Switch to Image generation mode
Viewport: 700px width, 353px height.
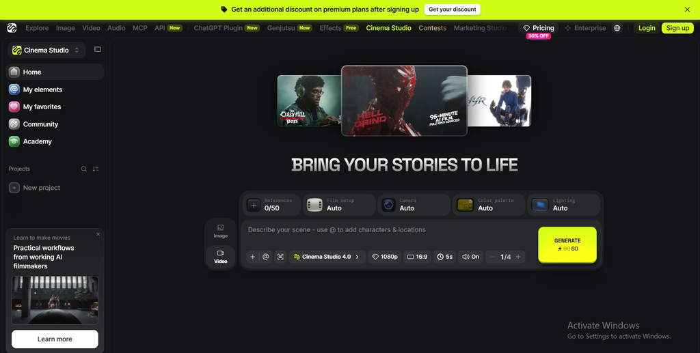pos(221,231)
